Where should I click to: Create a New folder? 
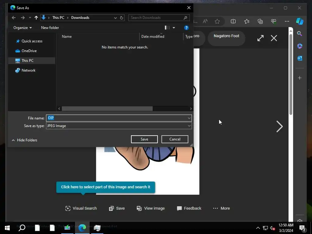coord(50,28)
